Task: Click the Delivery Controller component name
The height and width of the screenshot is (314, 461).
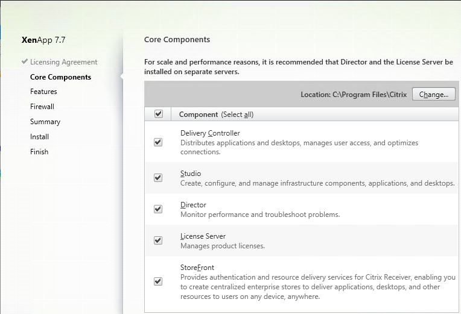Action: [210, 133]
